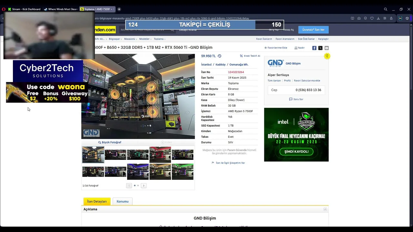Open the browser profile person icon

pos(391,18)
